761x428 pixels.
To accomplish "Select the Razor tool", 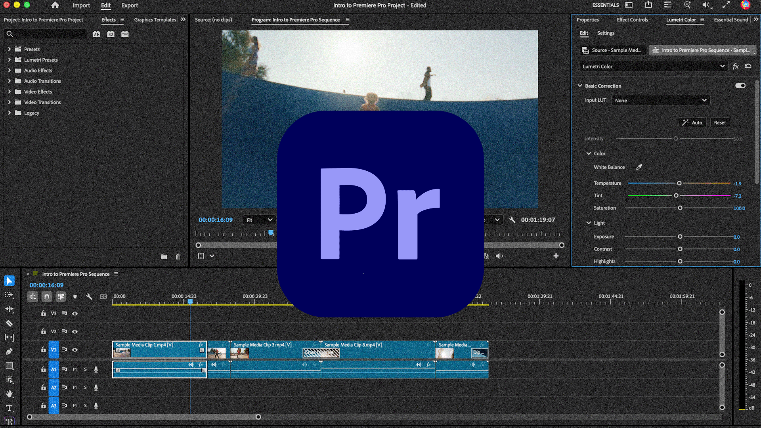I will tap(9, 323).
